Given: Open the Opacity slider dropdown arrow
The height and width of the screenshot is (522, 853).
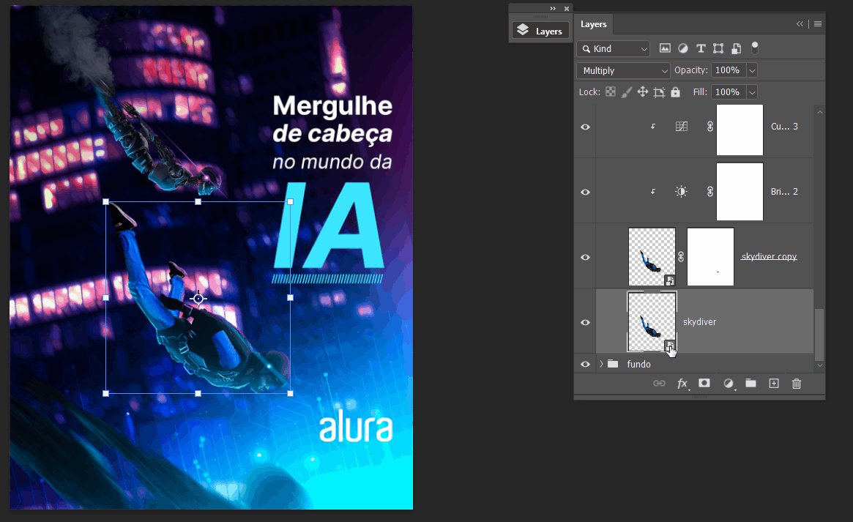Looking at the screenshot, I should pos(752,71).
